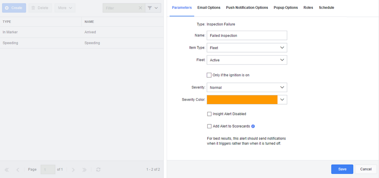
Task: Check the Insight Alert Disabled box
Action: (x=209, y=114)
